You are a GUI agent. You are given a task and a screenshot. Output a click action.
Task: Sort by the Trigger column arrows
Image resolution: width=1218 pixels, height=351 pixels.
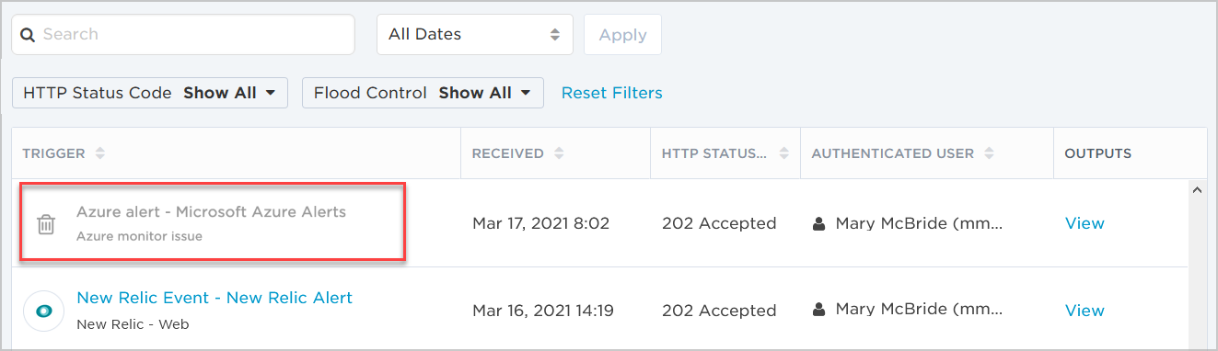[100, 153]
